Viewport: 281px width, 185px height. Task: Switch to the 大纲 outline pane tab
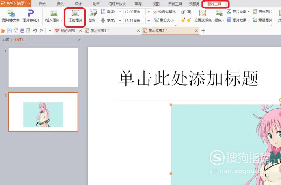coord(5,40)
